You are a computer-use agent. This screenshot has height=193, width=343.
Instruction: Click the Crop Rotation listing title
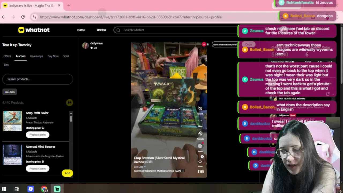pos(159,160)
